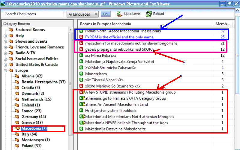
Task: Click the Rooms in Europe : Macedonia column header
Action: pyautogui.click(x=145, y=24)
